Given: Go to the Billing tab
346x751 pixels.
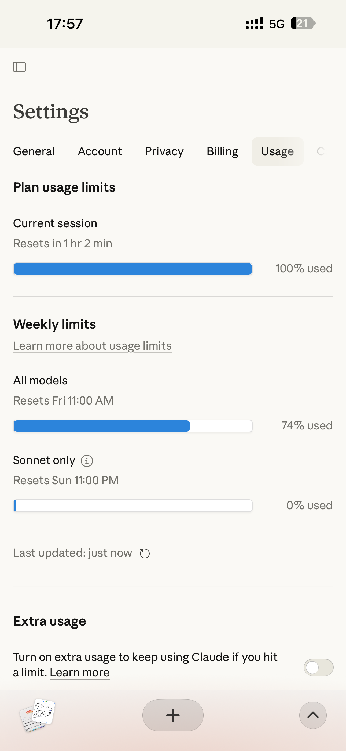Looking at the screenshot, I should (223, 151).
